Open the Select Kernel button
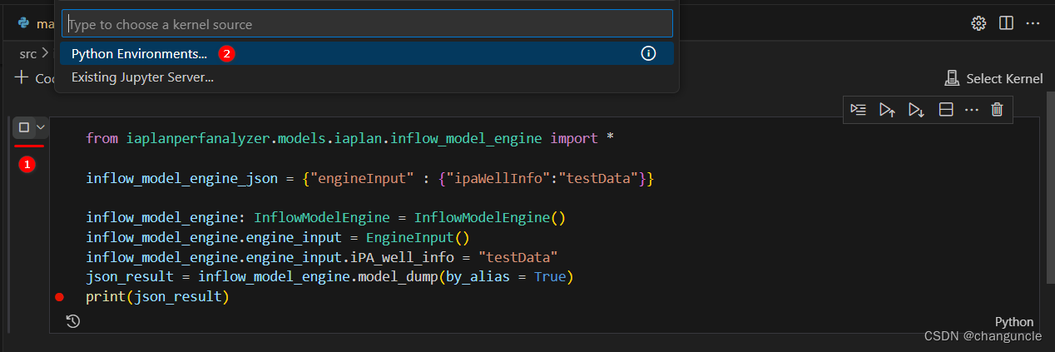 click(993, 78)
